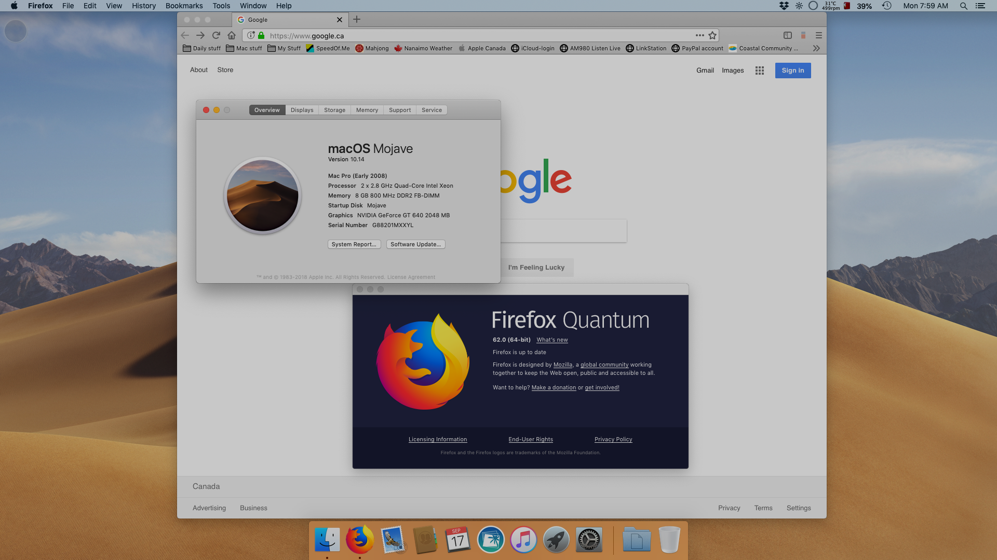Screen dimensions: 997x560
Task: Click the Google Sign in button
Action: pos(792,71)
